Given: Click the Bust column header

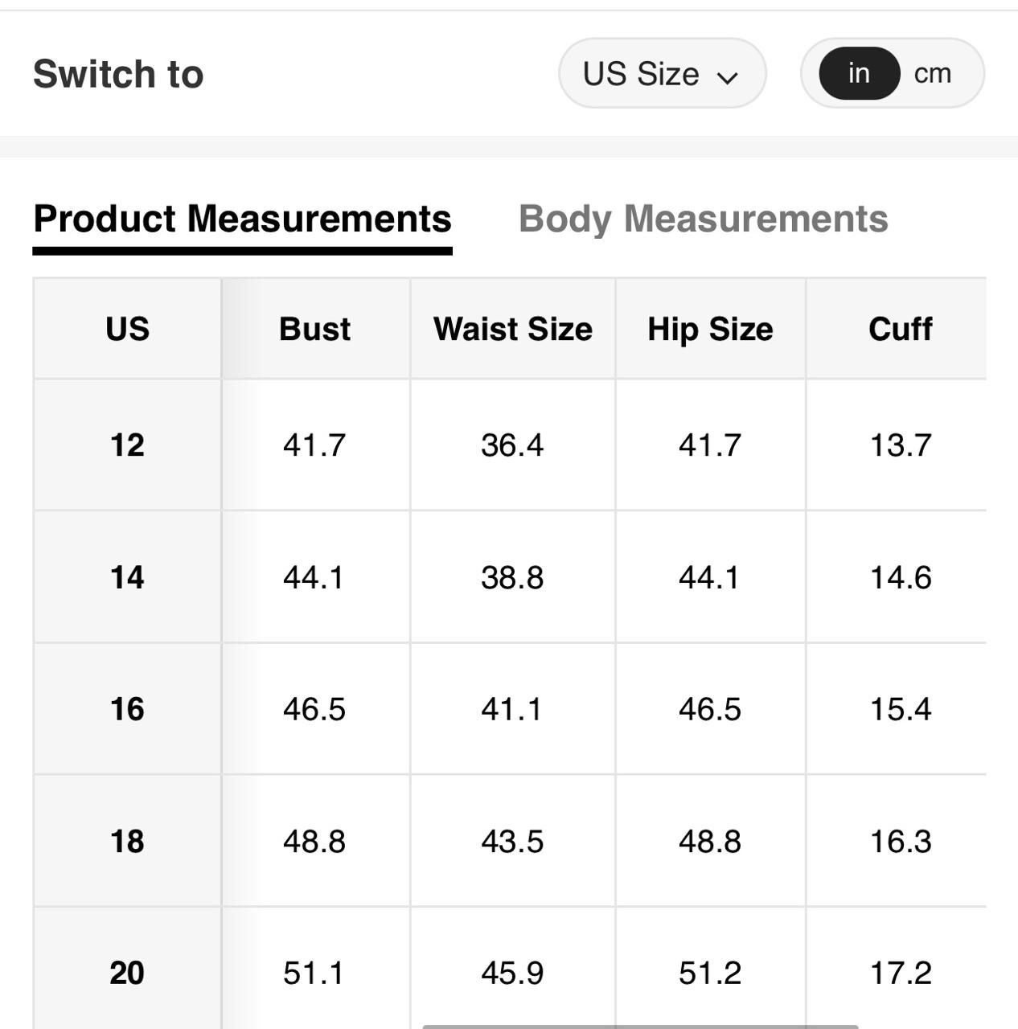Looking at the screenshot, I should click(314, 329).
